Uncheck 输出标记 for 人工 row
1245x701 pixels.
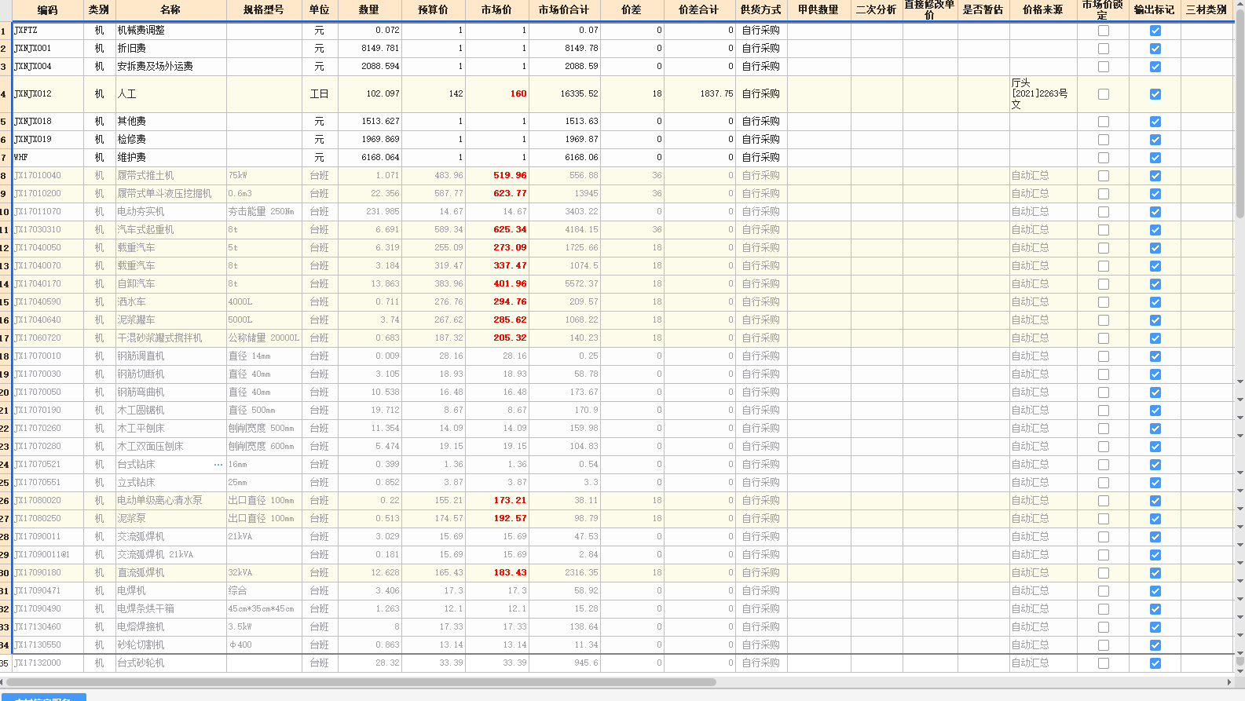pyautogui.click(x=1155, y=94)
